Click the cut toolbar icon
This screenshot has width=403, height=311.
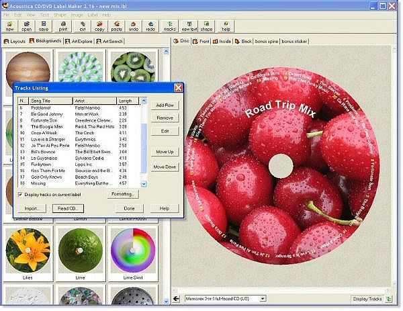[83, 26]
